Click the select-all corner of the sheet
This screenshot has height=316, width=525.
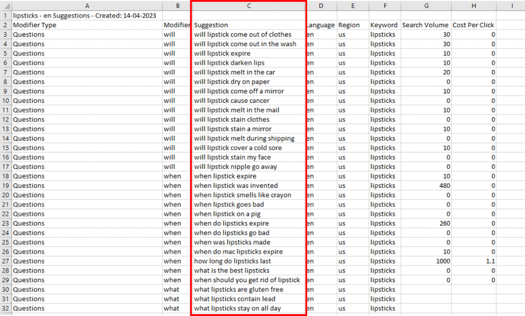[x=5, y=6]
